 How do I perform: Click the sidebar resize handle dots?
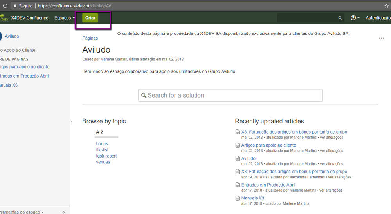click(72, 122)
